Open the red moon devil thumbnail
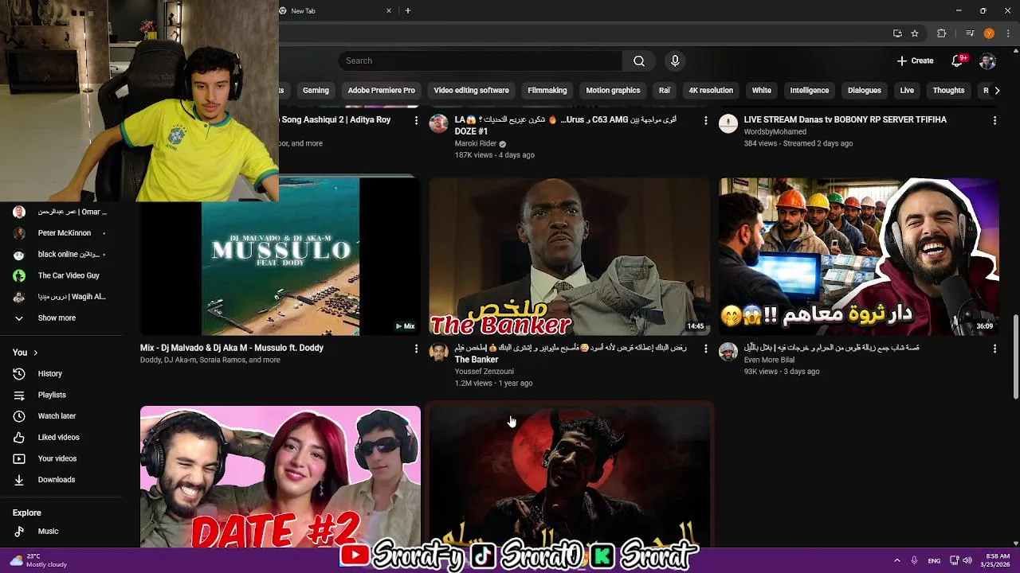 tap(570, 477)
